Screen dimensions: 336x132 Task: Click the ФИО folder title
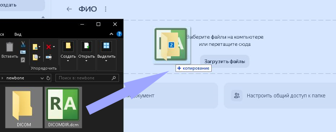tap(88, 9)
